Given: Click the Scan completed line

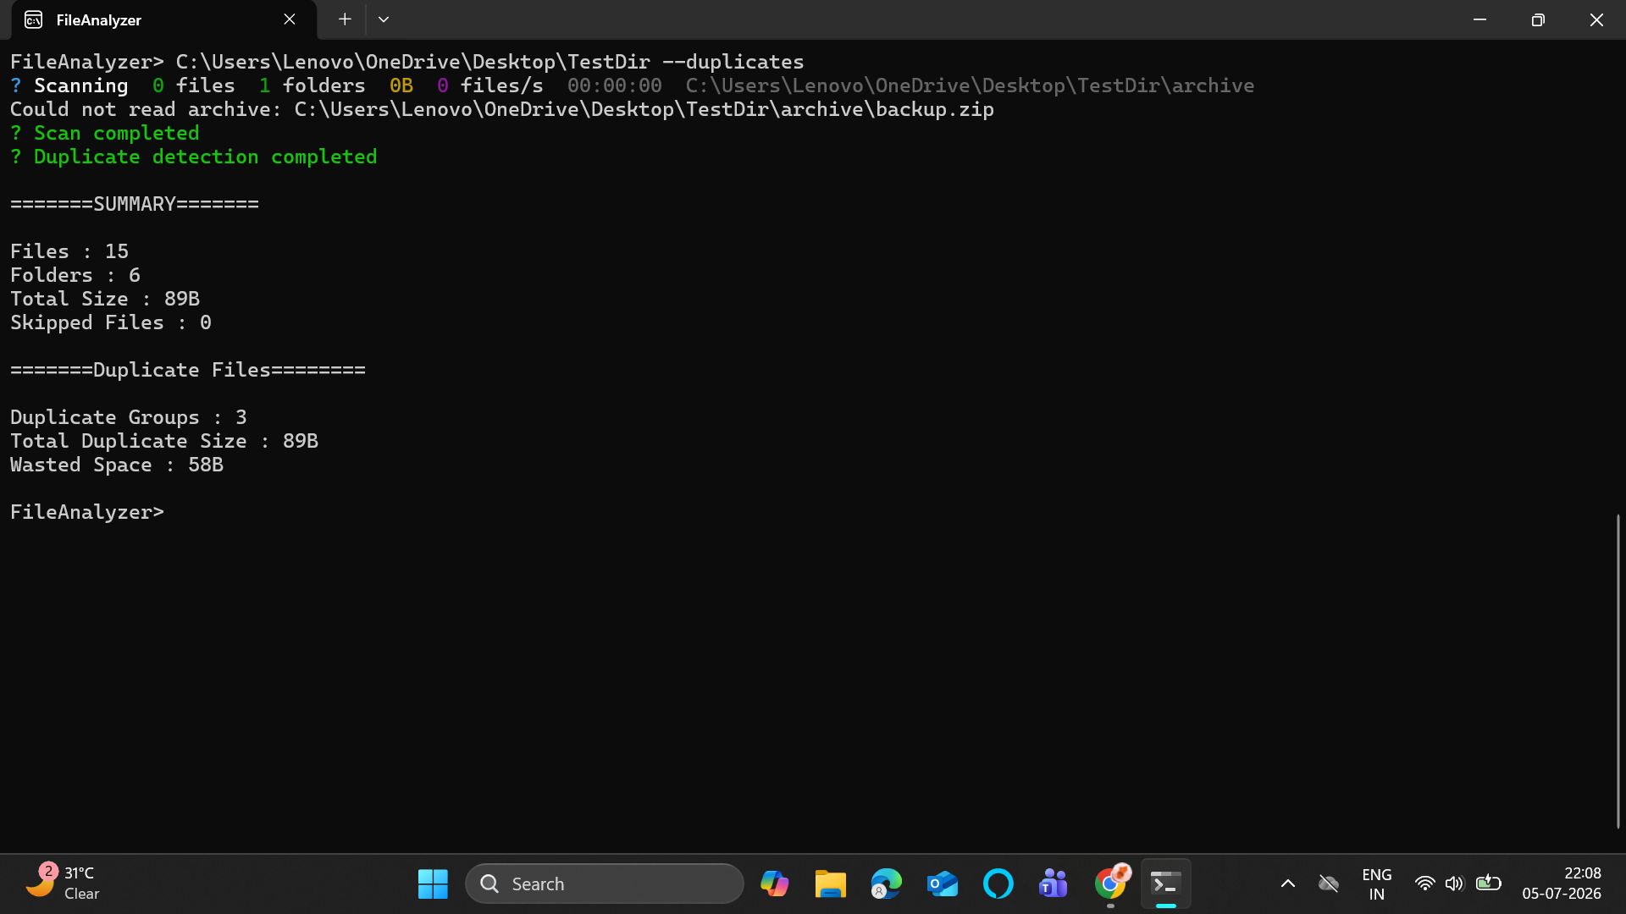Looking at the screenshot, I should 105,133.
